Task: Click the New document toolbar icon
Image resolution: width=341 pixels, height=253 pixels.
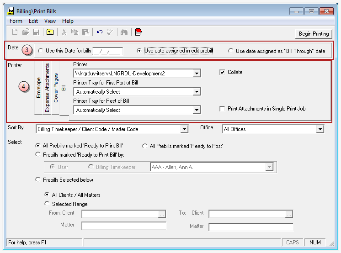Action: 15,32
